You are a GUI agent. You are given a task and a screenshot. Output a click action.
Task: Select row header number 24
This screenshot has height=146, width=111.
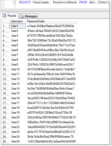coord(5,137)
